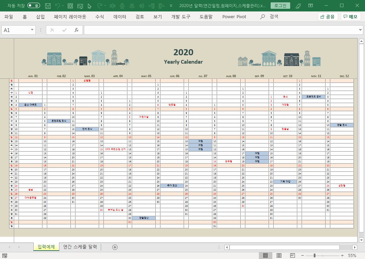Click the zoom slider handle

coord(314,256)
